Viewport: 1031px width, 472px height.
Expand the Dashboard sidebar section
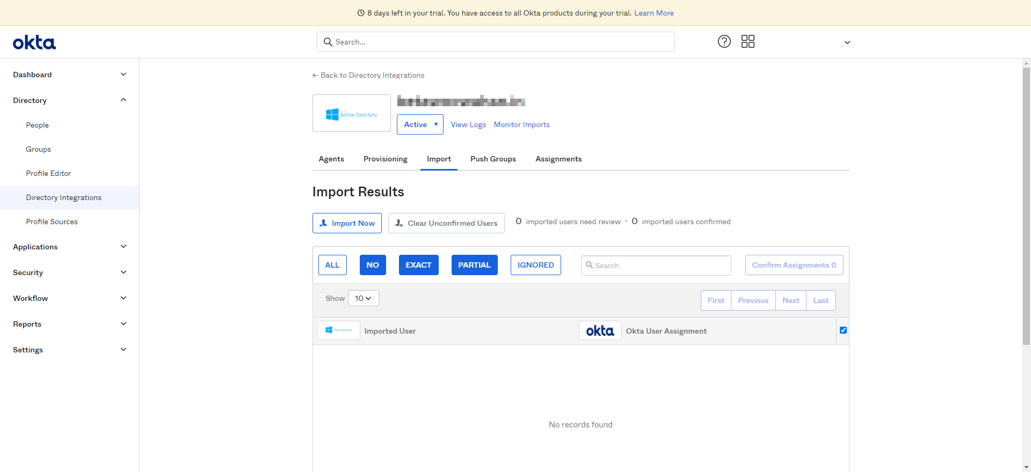(70, 75)
